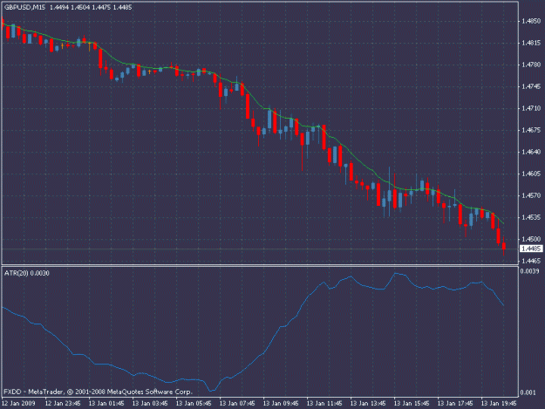Screen dimensions: 545x409
Task: Click the ATR line's highest peak near 15:45
Action: (395, 274)
